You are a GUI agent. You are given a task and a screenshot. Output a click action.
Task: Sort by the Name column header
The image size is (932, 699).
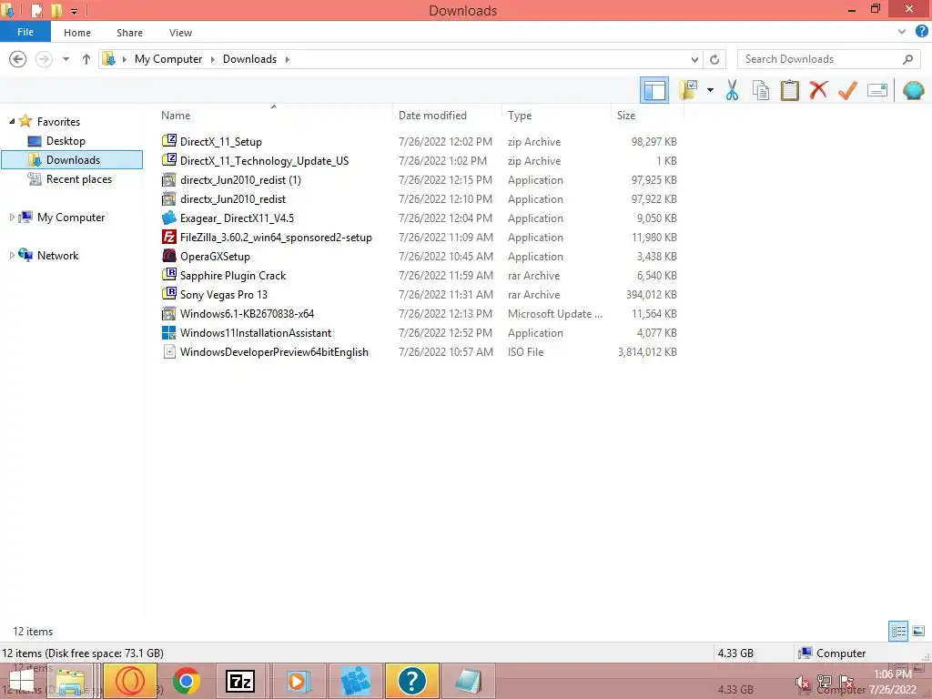click(176, 116)
